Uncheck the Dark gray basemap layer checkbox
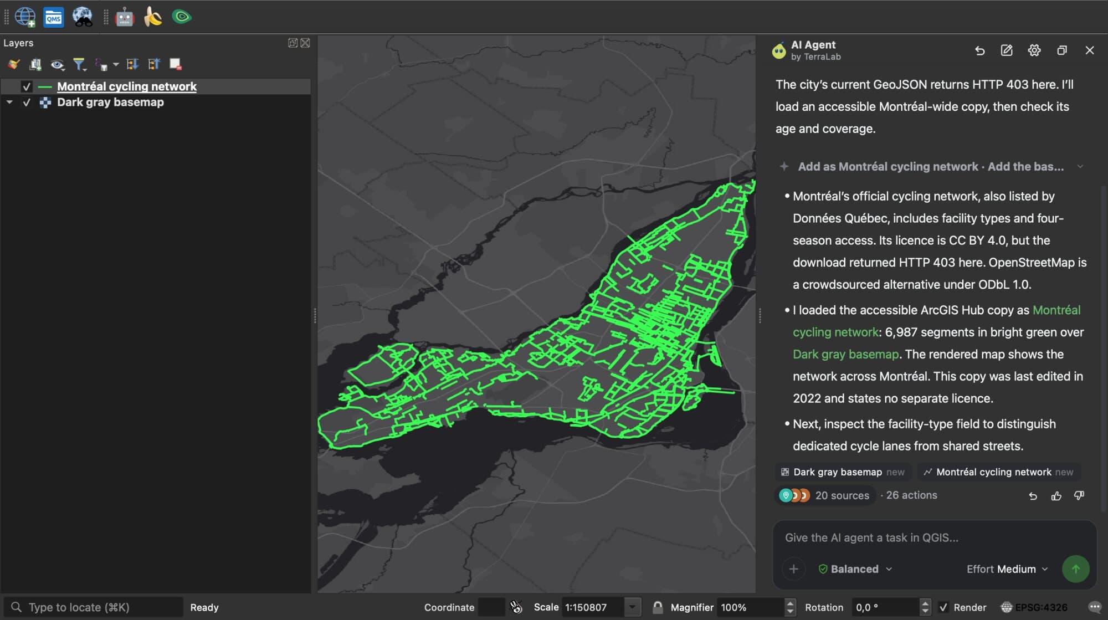The image size is (1108, 620). click(27, 103)
